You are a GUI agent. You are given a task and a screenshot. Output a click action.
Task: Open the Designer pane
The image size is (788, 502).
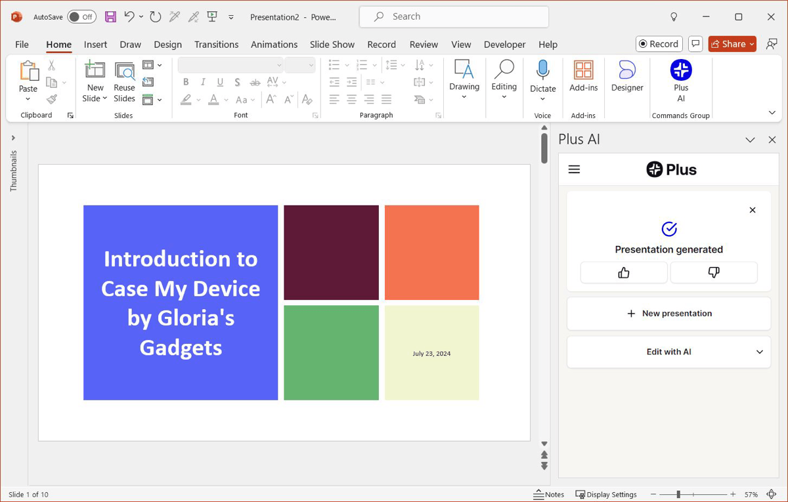(627, 76)
